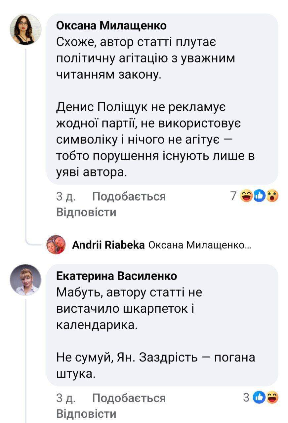View the 7 reactions count on Оксана's comment
Image resolution: width=288 pixels, height=423 pixels.
point(233,197)
